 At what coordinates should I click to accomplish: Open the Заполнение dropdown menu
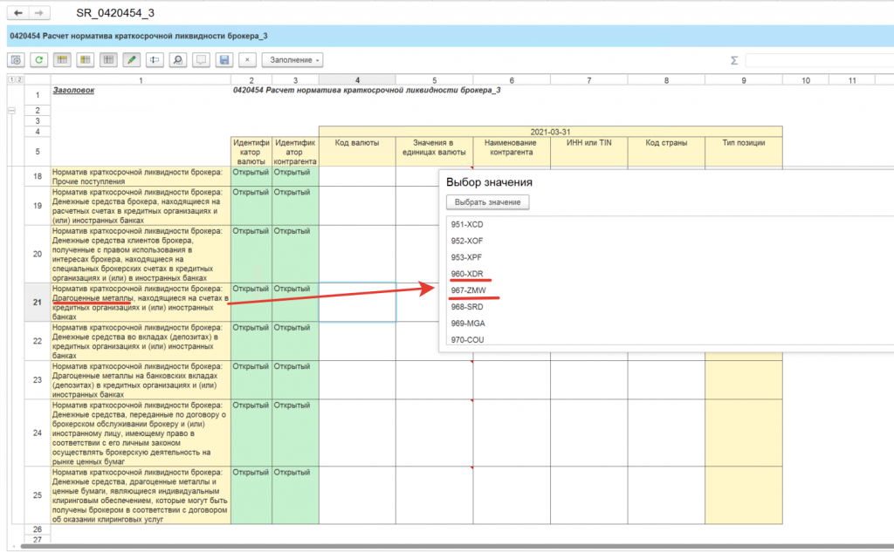click(x=292, y=60)
